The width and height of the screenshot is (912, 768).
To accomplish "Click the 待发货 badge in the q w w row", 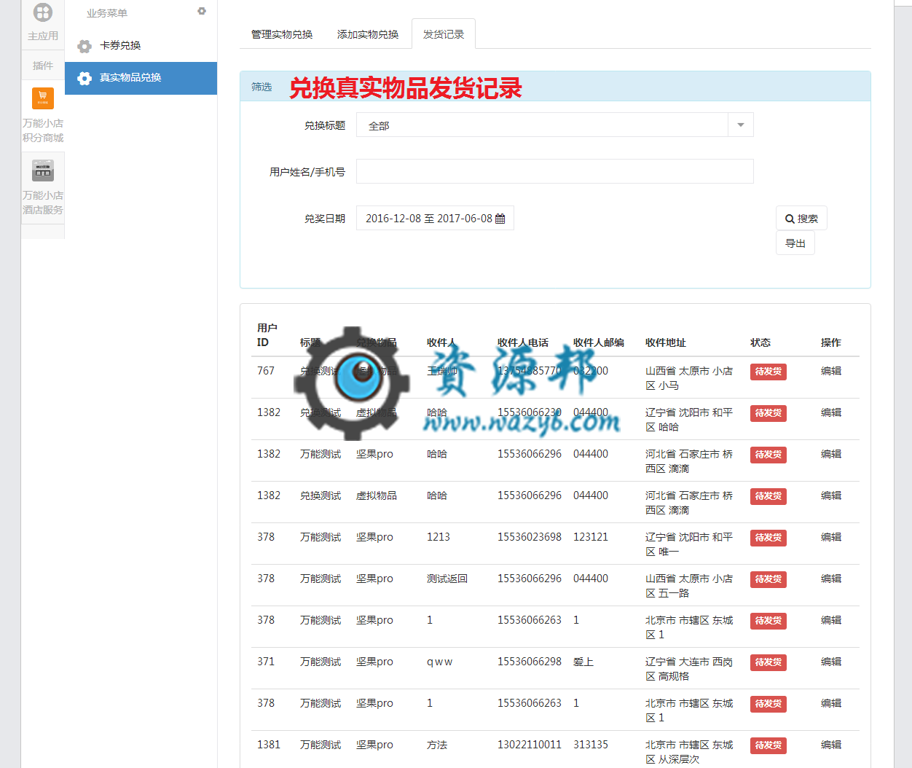I will pyautogui.click(x=768, y=662).
